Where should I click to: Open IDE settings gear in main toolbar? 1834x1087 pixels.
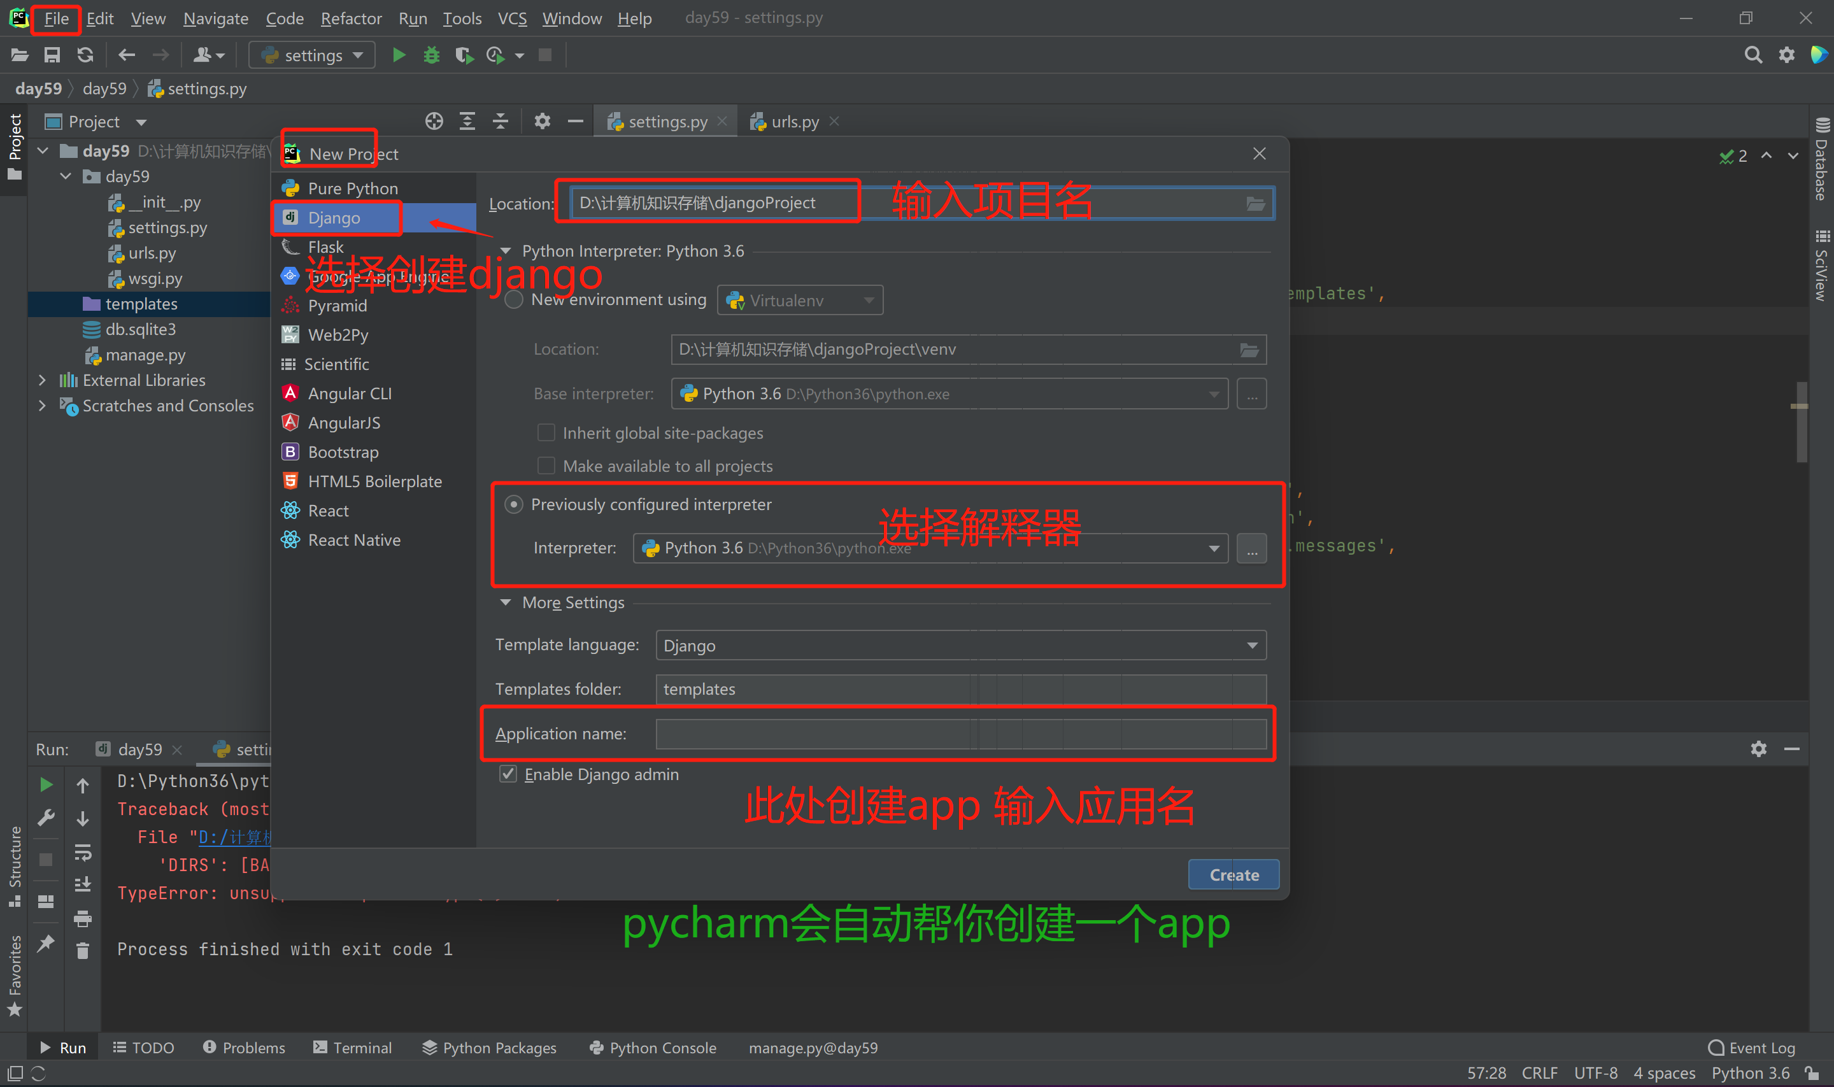(x=1787, y=55)
